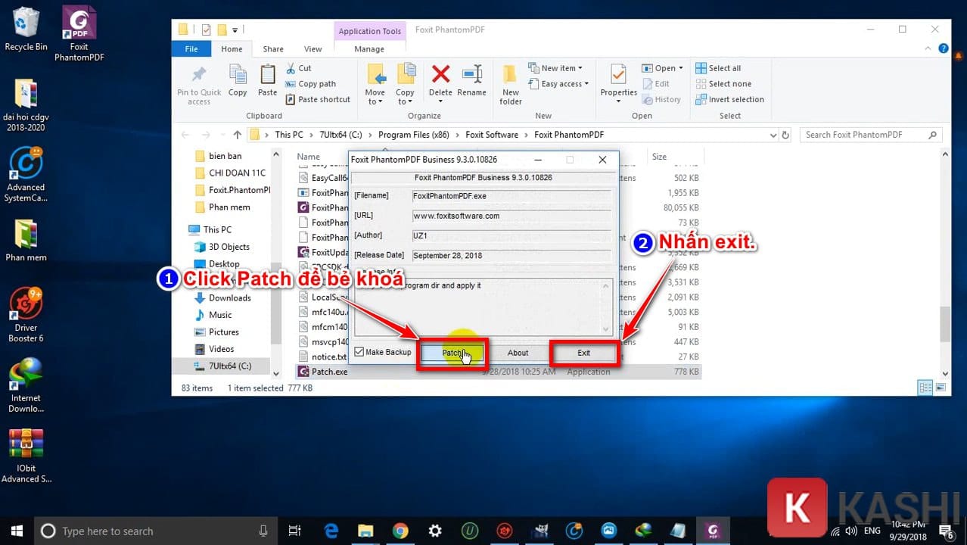
Task: Launch Google Chrome from the taskbar
Action: (400, 531)
